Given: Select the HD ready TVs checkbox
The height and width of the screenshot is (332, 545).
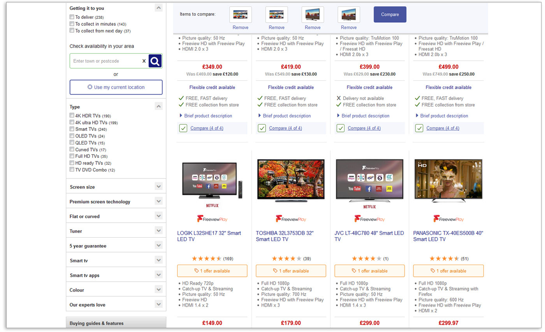Looking at the screenshot, I should [x=72, y=163].
